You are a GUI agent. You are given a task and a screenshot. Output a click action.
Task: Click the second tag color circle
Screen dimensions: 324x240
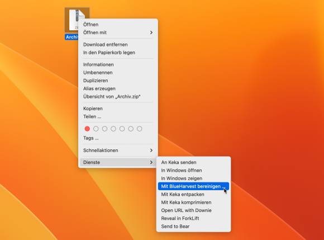pos(96,129)
